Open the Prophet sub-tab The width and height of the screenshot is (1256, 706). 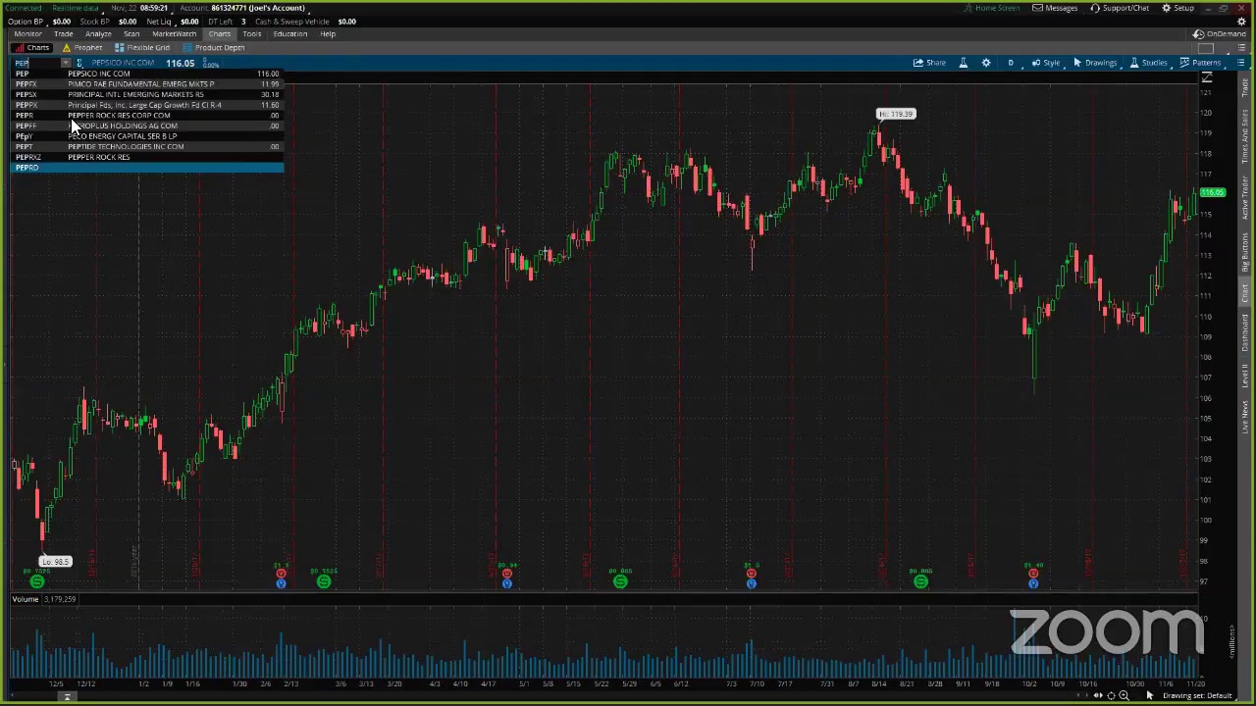click(82, 47)
